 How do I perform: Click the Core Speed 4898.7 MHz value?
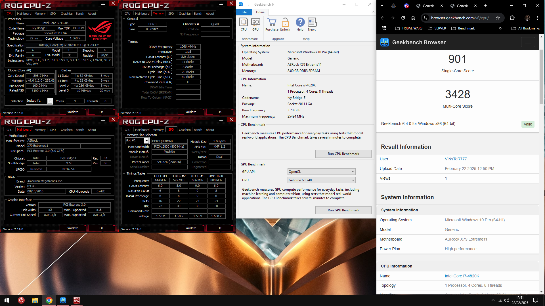40,76
